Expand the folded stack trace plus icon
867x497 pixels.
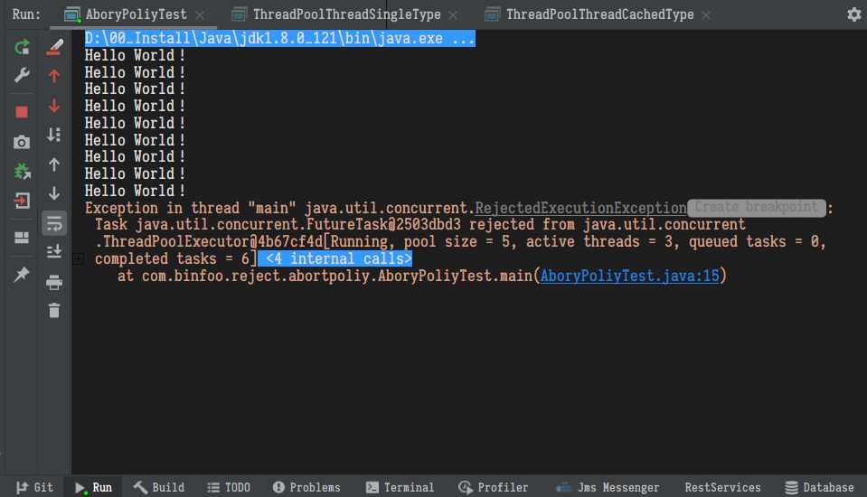[78, 258]
